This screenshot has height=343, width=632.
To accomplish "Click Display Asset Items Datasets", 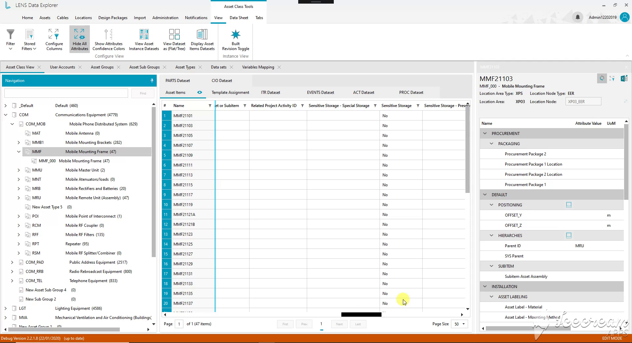I will click(x=202, y=39).
